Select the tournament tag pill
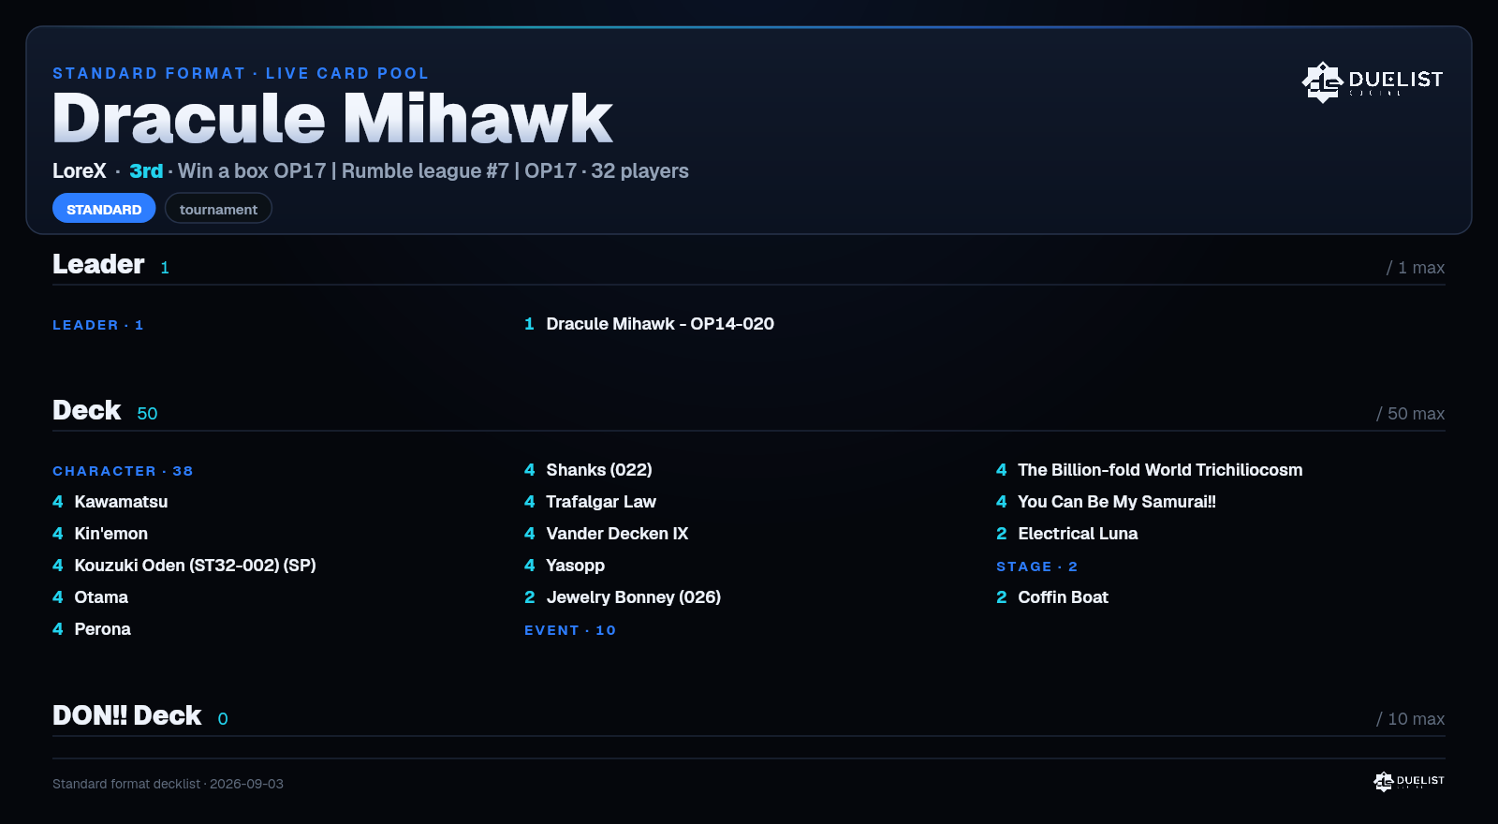 218,209
